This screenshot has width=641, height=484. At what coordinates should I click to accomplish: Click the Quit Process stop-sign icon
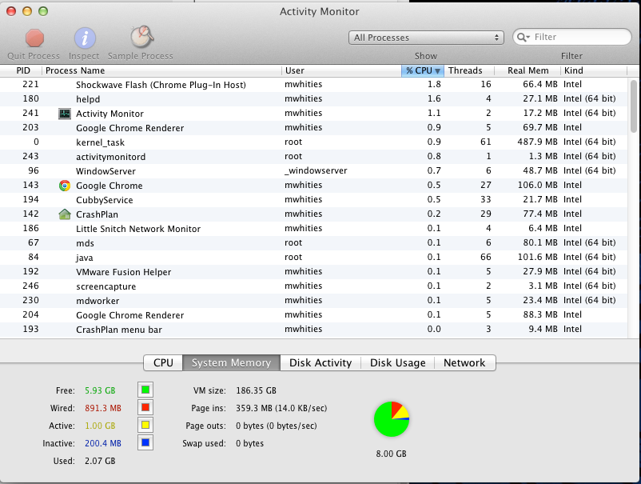click(x=34, y=38)
